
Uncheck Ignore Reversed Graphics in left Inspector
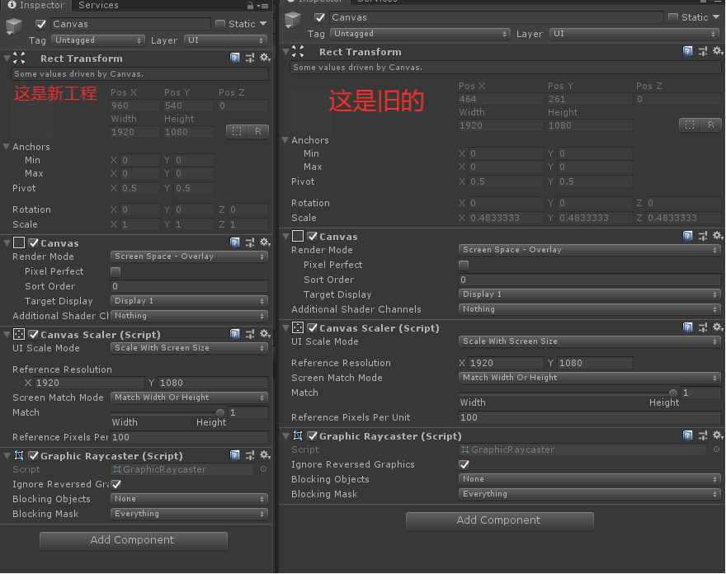(116, 485)
